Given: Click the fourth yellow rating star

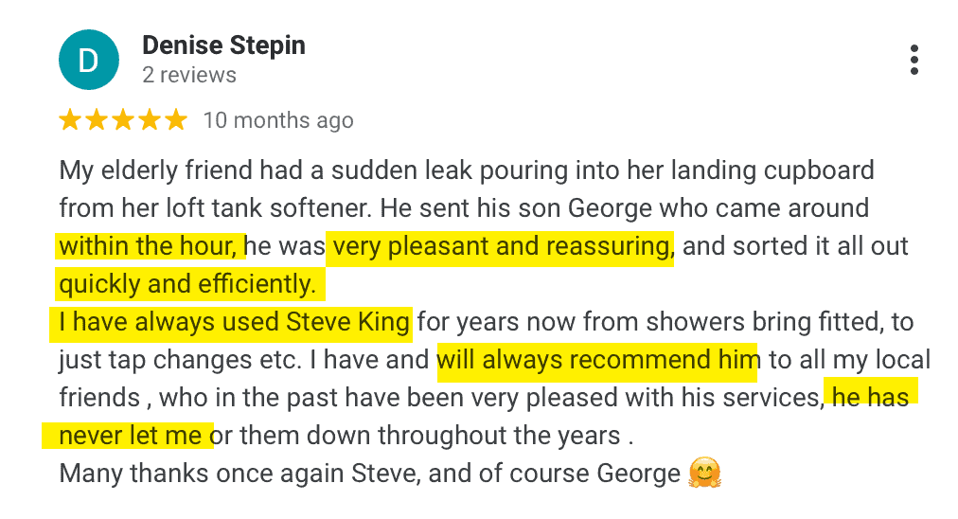Looking at the screenshot, I should [x=150, y=120].
